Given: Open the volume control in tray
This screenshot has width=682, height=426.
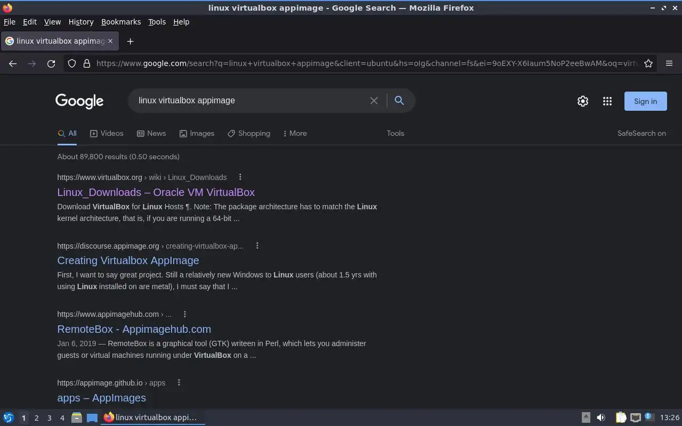Looking at the screenshot, I should point(601,417).
